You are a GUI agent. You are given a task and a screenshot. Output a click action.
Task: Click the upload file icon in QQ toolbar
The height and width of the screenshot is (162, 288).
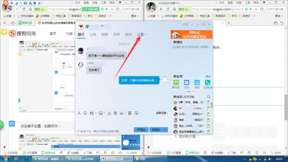pyautogui.click(x=109, y=113)
